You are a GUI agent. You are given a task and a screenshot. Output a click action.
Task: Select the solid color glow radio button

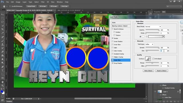pos(140,37)
